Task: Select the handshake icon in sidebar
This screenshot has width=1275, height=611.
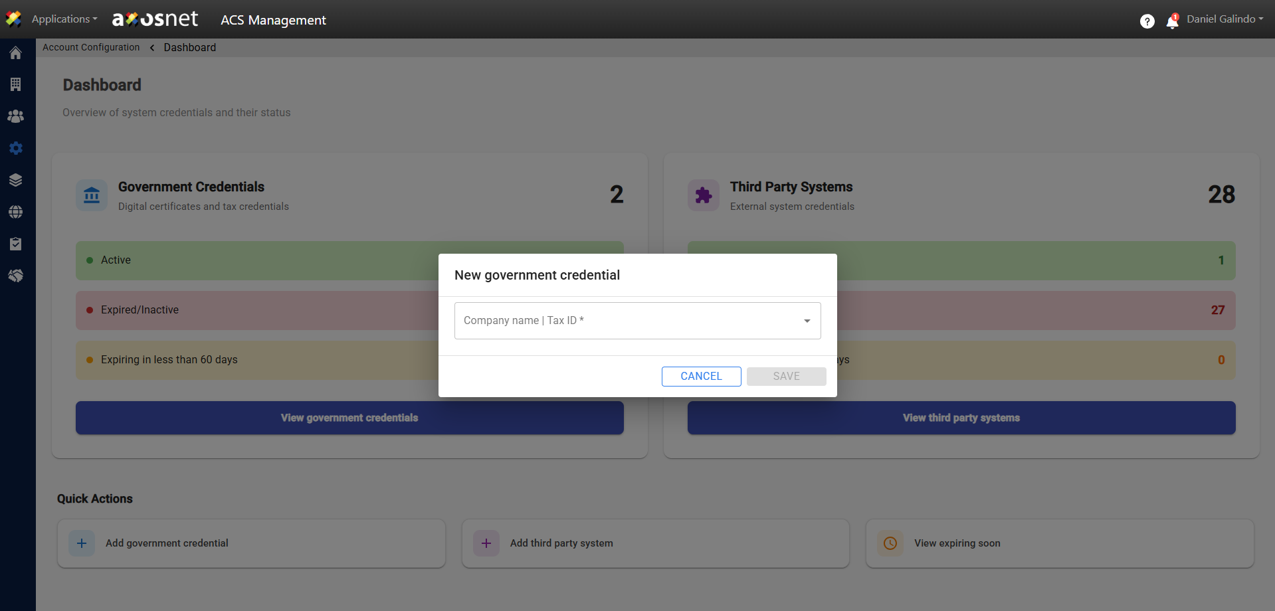Action: click(16, 276)
